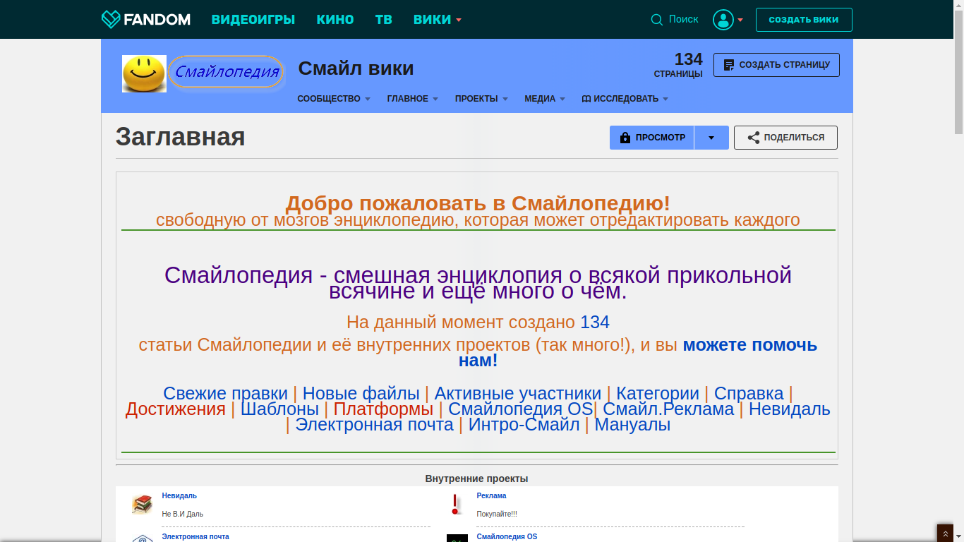Click the small Электронная почта project link

(x=195, y=537)
